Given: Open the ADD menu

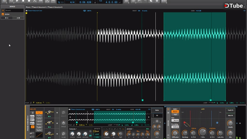Looking at the screenshot, I should (x=126, y=1).
